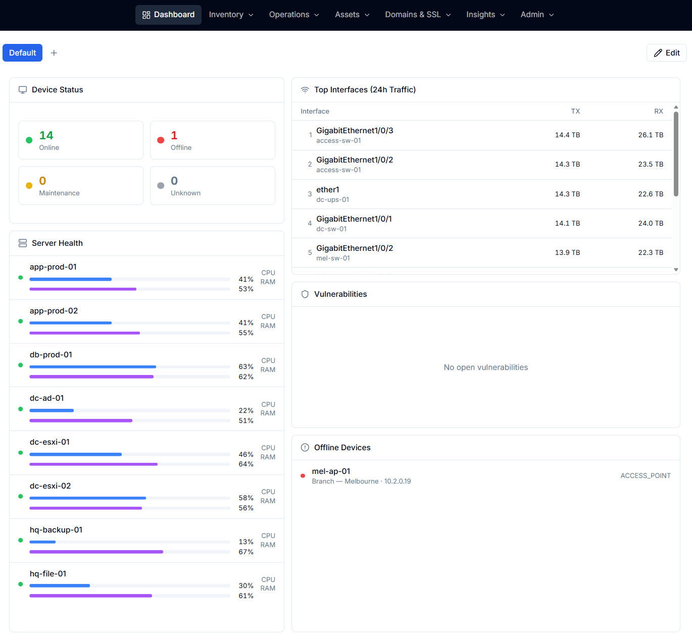Click the Dashboard grid icon

(146, 15)
